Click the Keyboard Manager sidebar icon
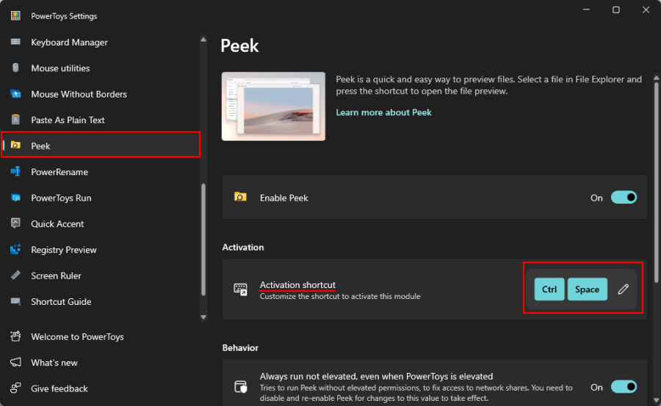 click(15, 42)
